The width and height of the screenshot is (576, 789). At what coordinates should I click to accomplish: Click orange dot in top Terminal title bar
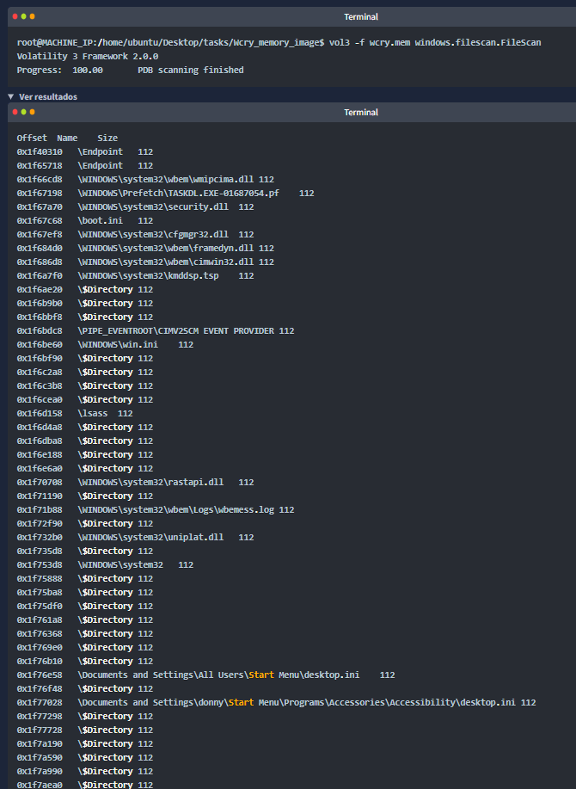32,16
